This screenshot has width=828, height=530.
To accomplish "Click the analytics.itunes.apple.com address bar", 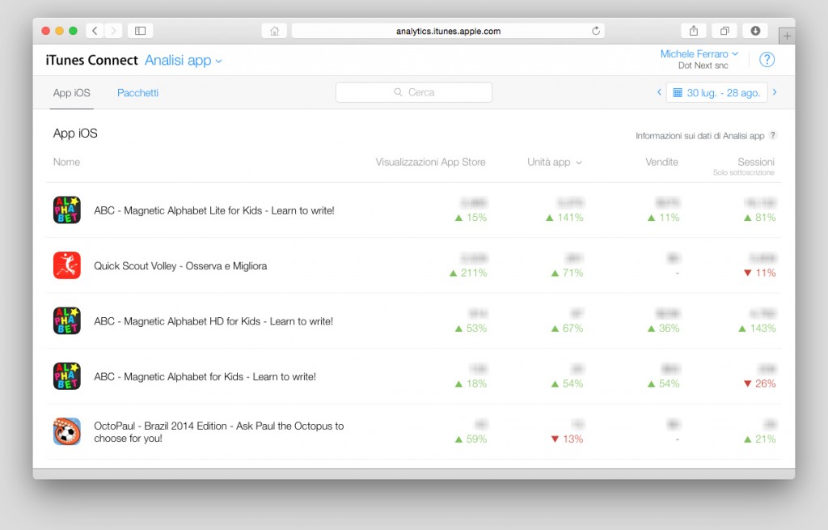I will [x=448, y=32].
